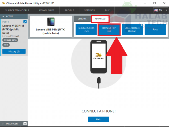Switch to the GENERAL tab
The image size is (169, 127).
point(82,19)
